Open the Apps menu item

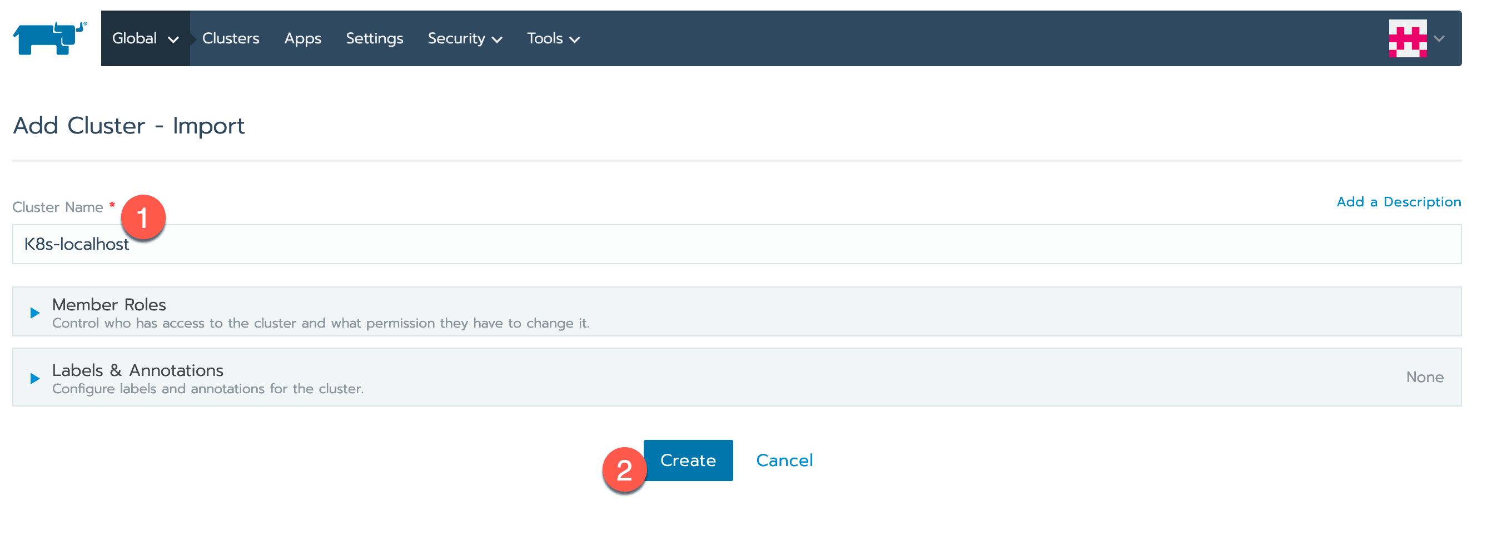[302, 38]
